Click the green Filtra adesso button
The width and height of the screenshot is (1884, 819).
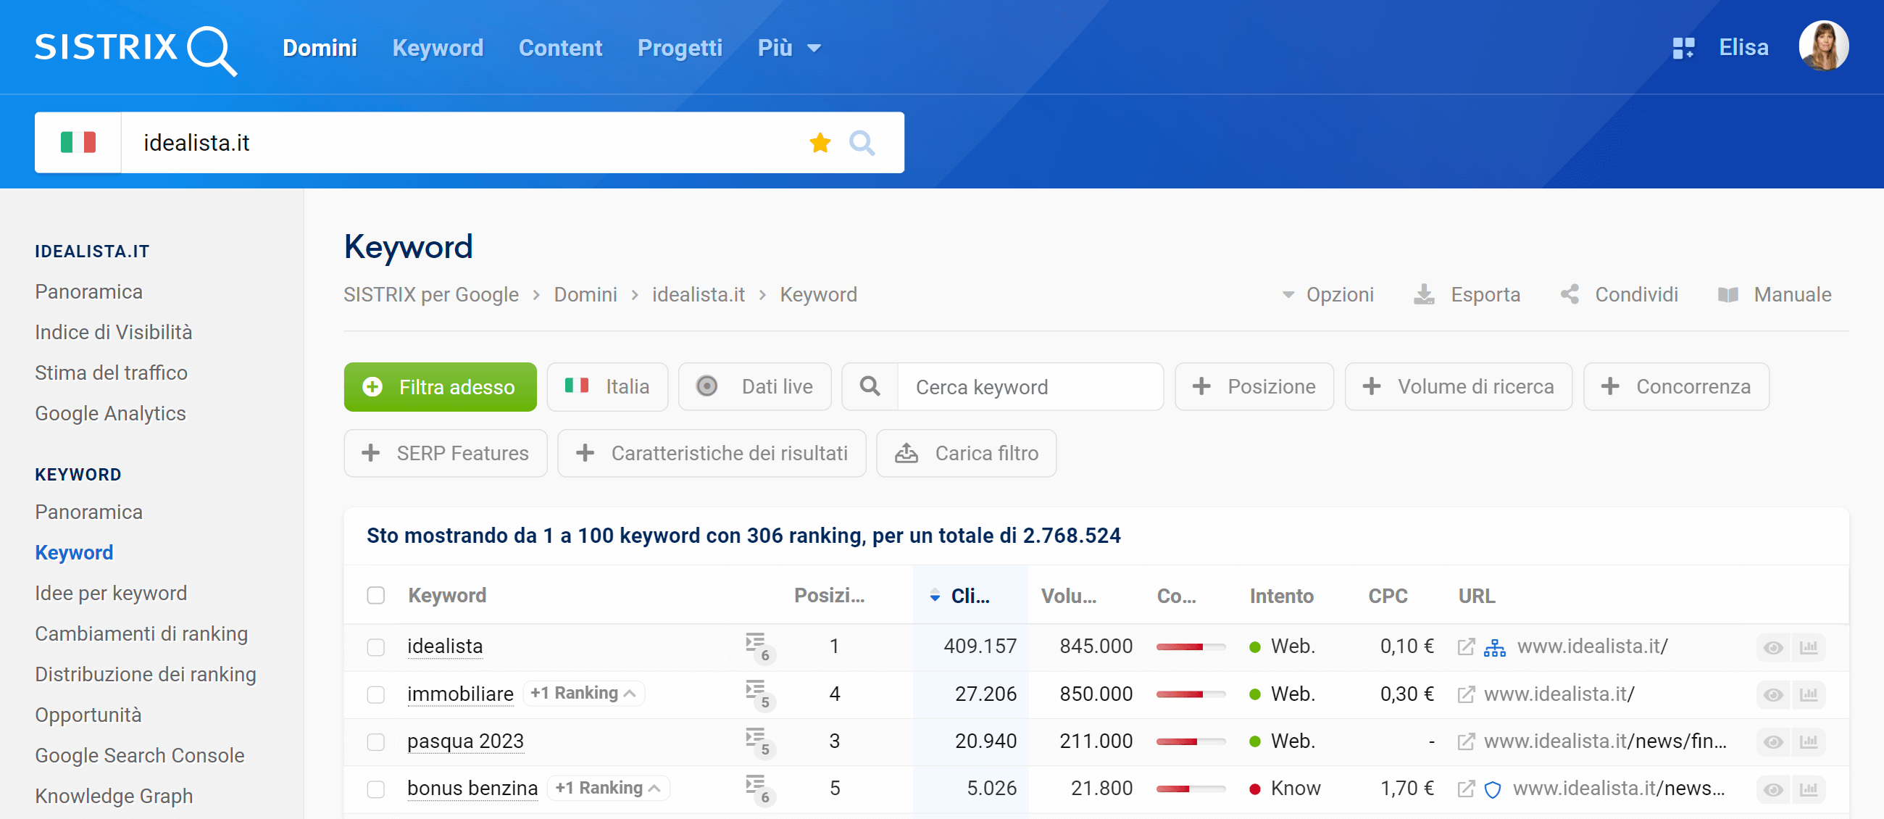(441, 387)
